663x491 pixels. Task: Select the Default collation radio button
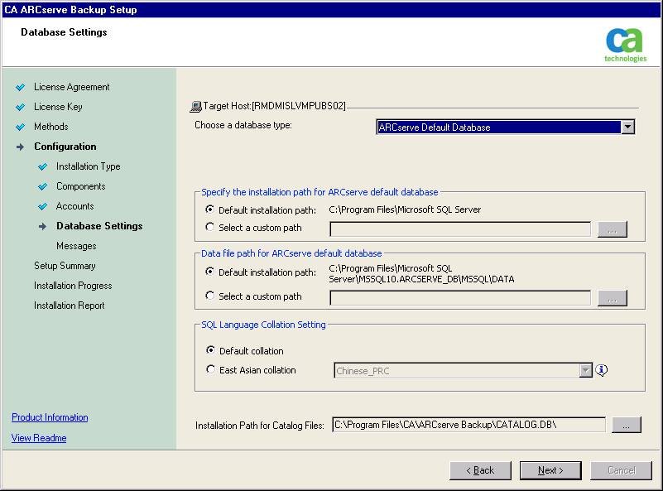tap(210, 351)
